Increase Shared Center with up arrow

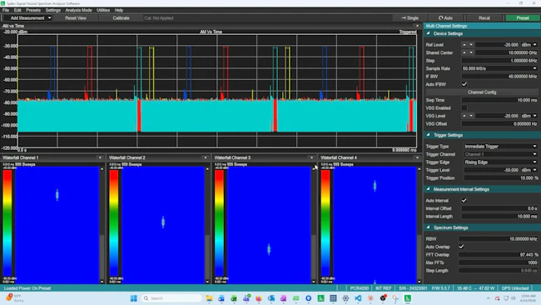[464, 52]
